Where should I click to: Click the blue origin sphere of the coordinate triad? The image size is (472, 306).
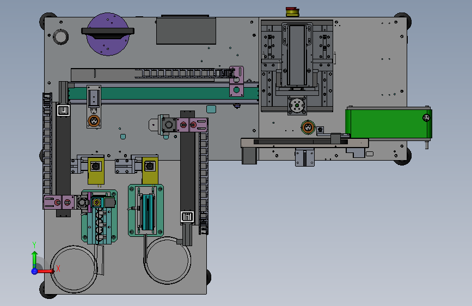click(34, 271)
